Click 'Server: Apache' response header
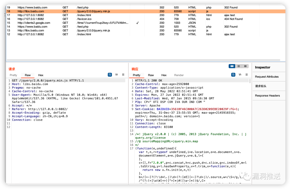The height and width of the screenshot is (189, 290). pos(148,106)
